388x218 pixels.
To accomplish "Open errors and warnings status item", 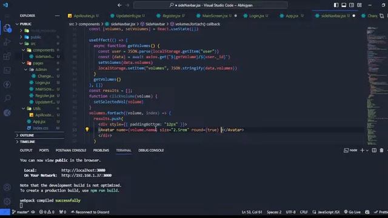I will coord(47,212).
